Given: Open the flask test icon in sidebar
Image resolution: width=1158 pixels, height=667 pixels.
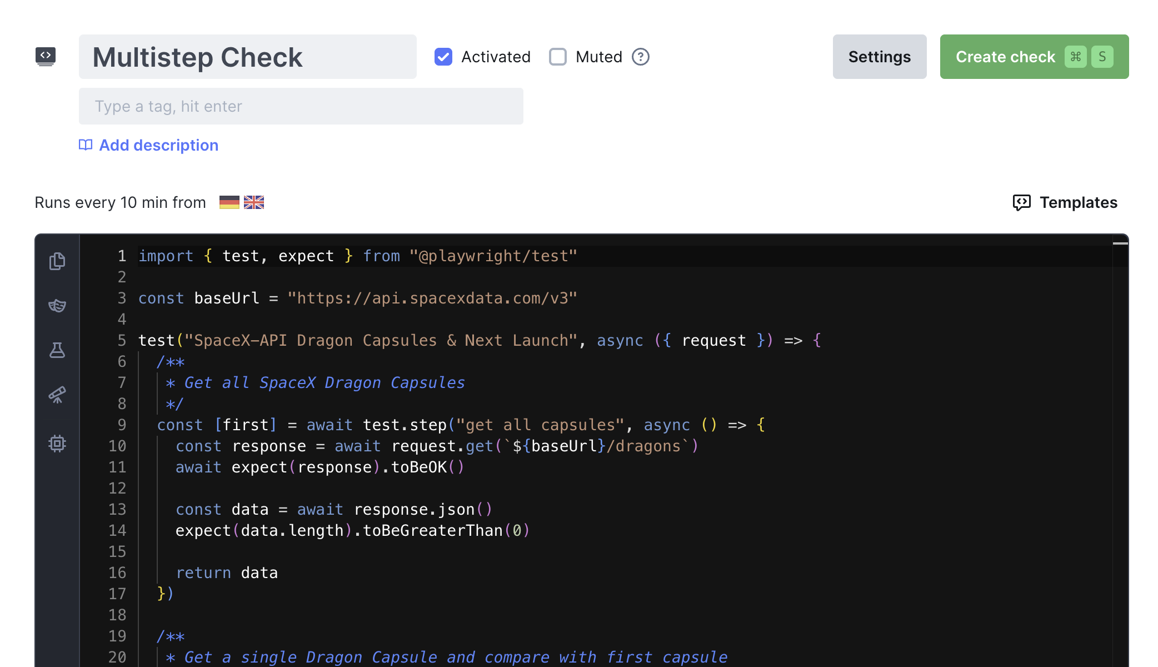Looking at the screenshot, I should [x=57, y=350].
